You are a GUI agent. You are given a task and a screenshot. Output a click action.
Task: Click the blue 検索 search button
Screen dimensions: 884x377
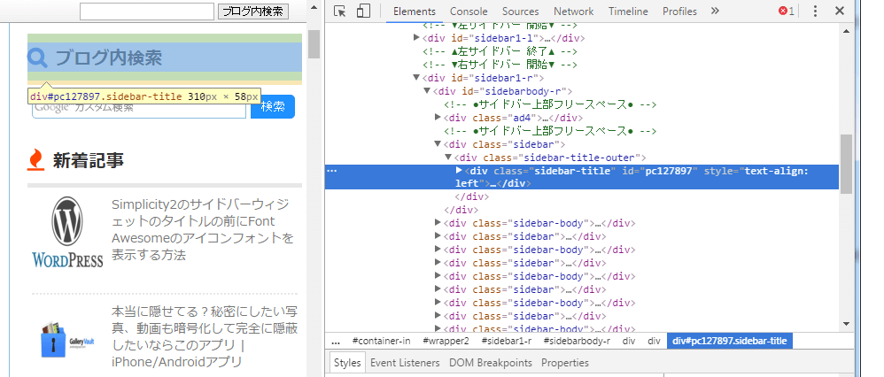coord(273,107)
